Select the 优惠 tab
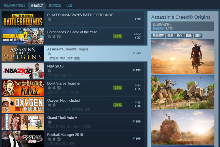Screen dimensions: 220x147 (69, 6)
